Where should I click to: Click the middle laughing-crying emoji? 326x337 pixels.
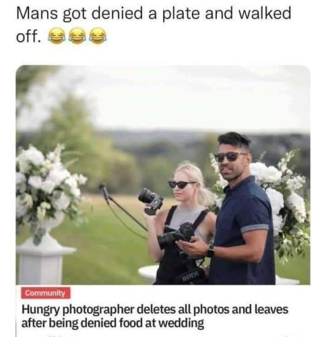(x=77, y=36)
